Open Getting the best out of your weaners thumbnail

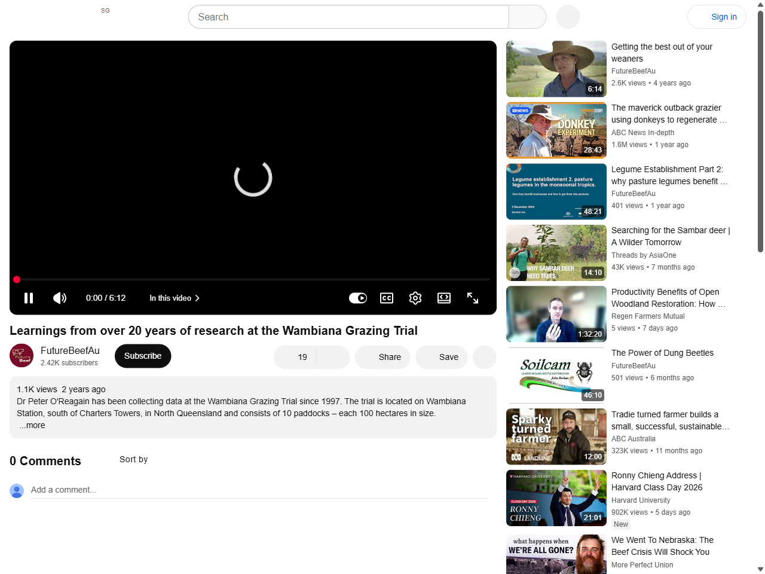[556, 69]
